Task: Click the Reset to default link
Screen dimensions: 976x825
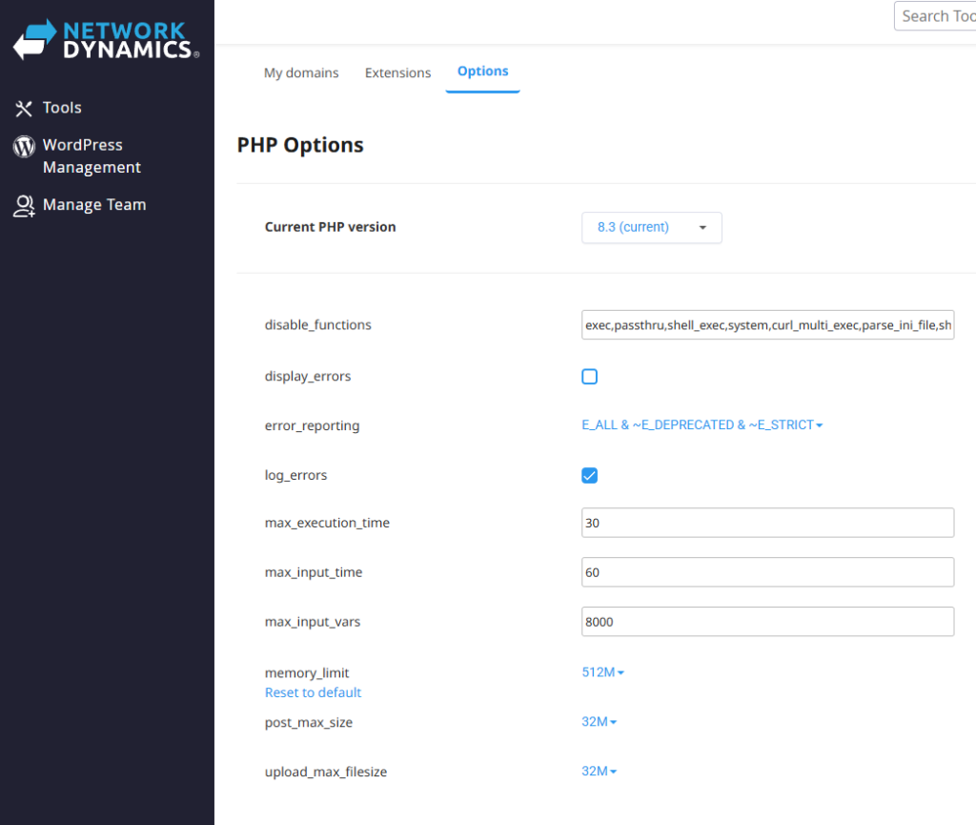Action: 313,693
